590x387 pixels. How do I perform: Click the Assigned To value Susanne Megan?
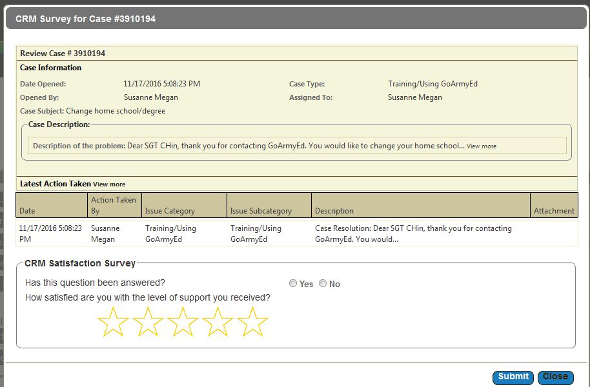pos(415,97)
